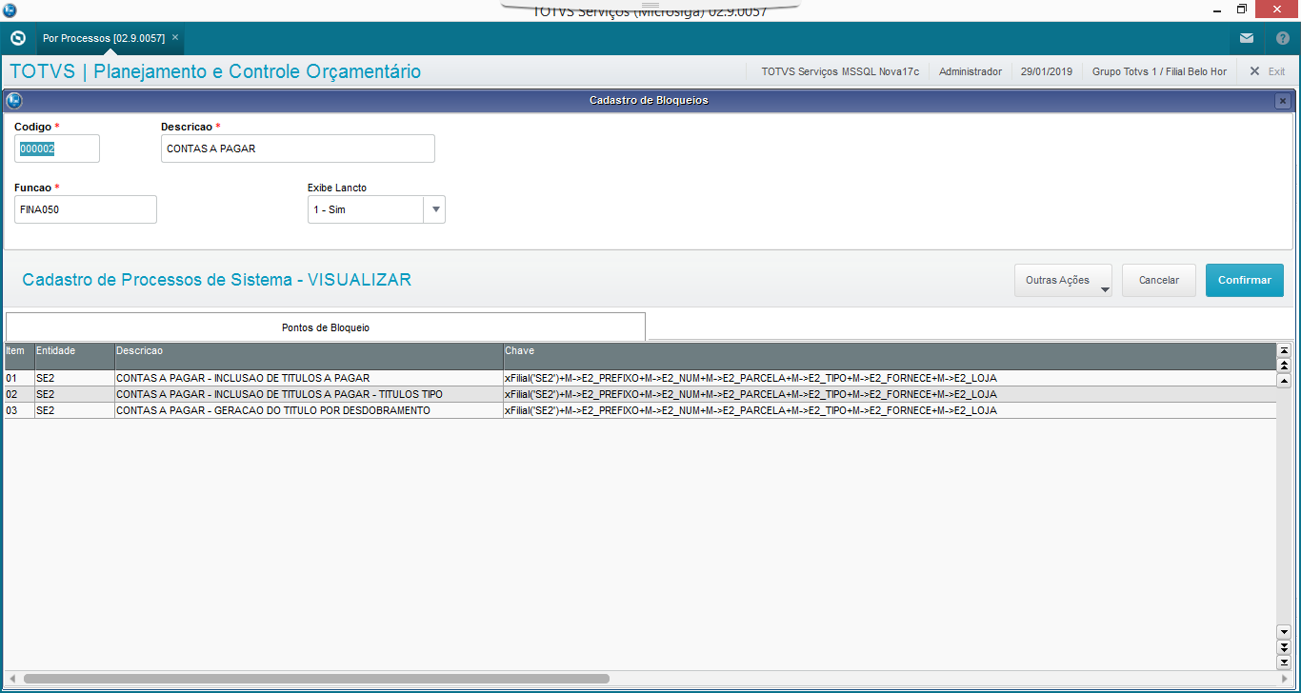Select the item 03 cell in the grid

click(19, 410)
